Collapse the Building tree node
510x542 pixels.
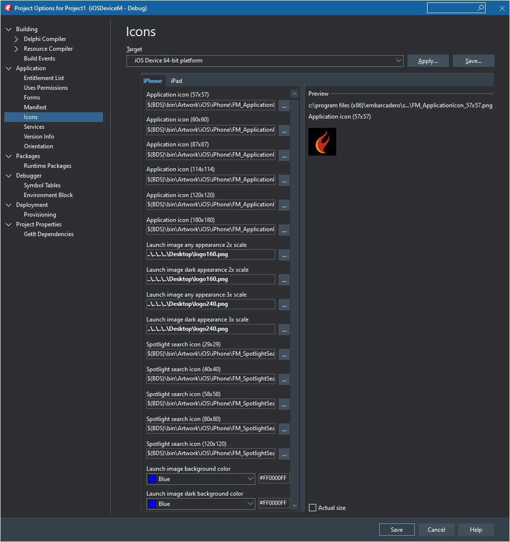click(9, 29)
